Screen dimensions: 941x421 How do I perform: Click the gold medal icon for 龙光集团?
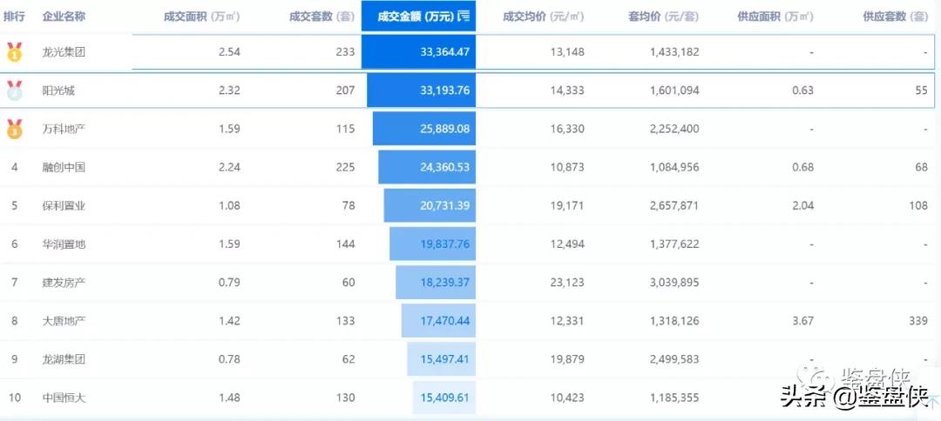click(15, 52)
